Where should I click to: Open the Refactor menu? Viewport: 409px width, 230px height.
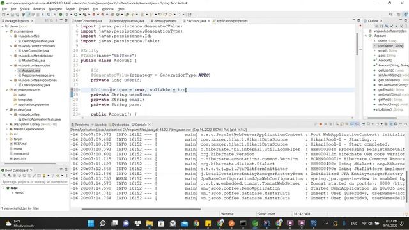pyautogui.click(x=40, y=9)
